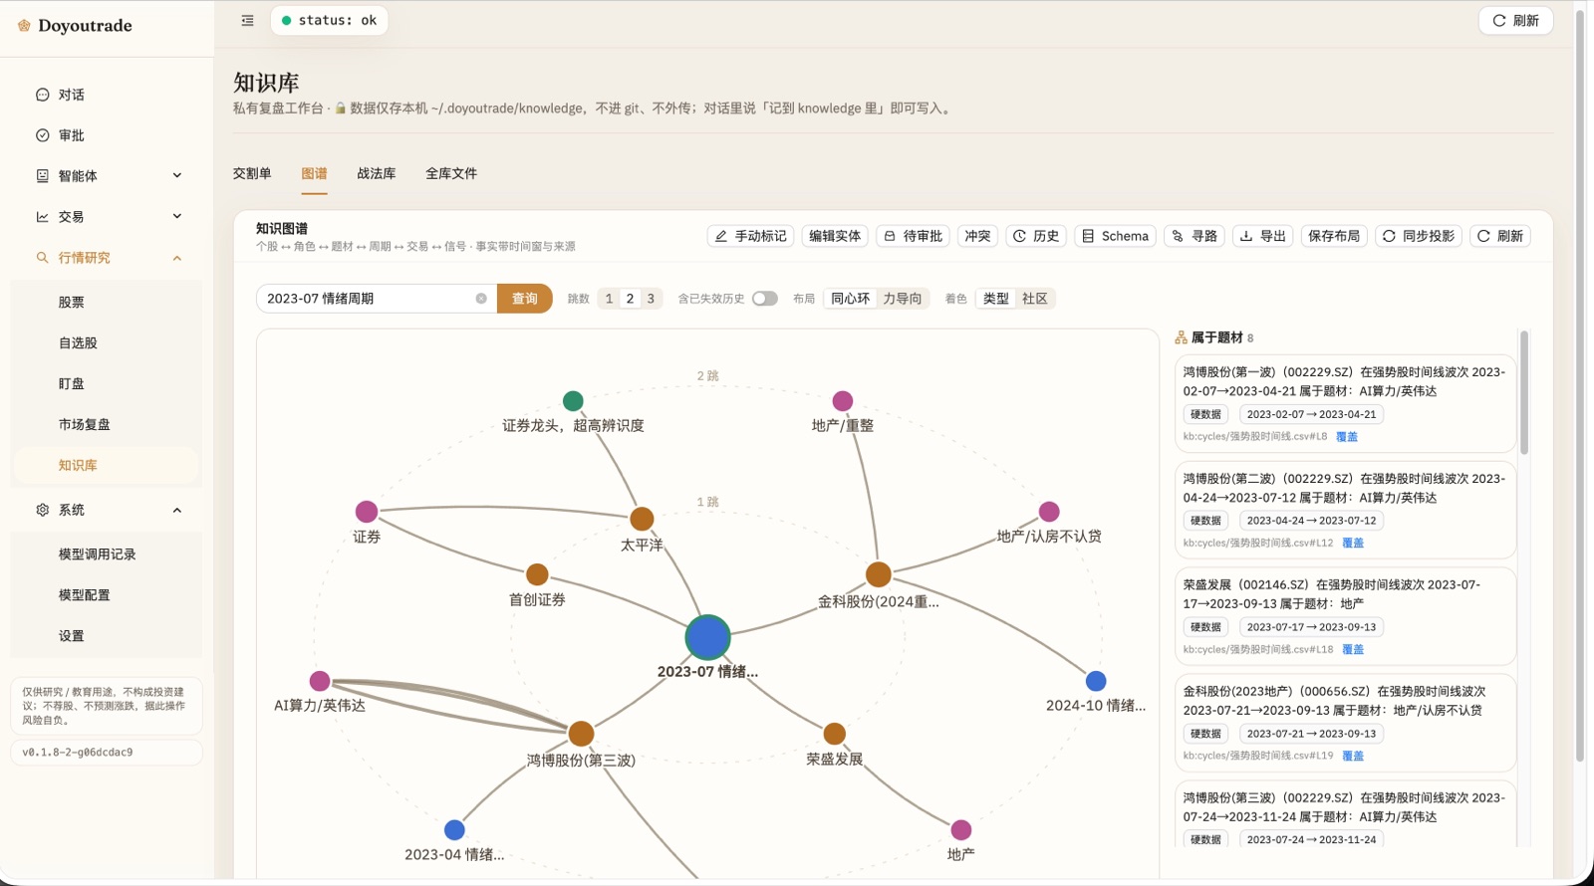Set hop count to 1
The height and width of the screenshot is (886, 1594).
(609, 299)
